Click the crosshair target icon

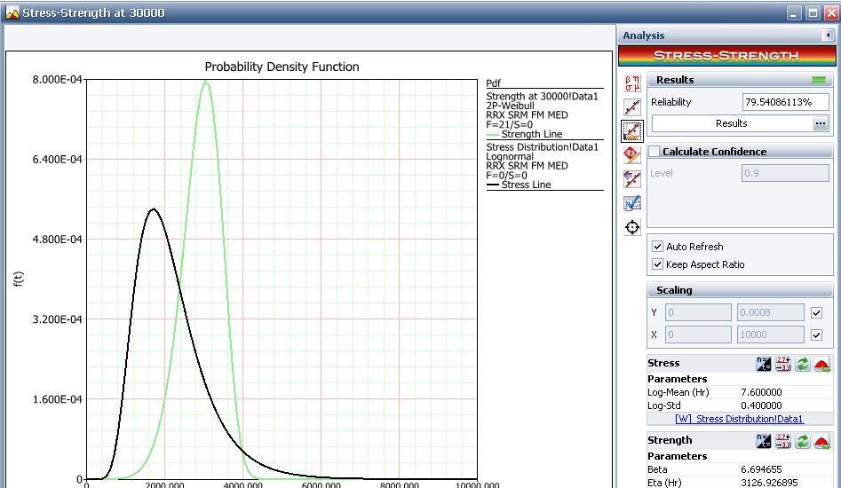(632, 227)
